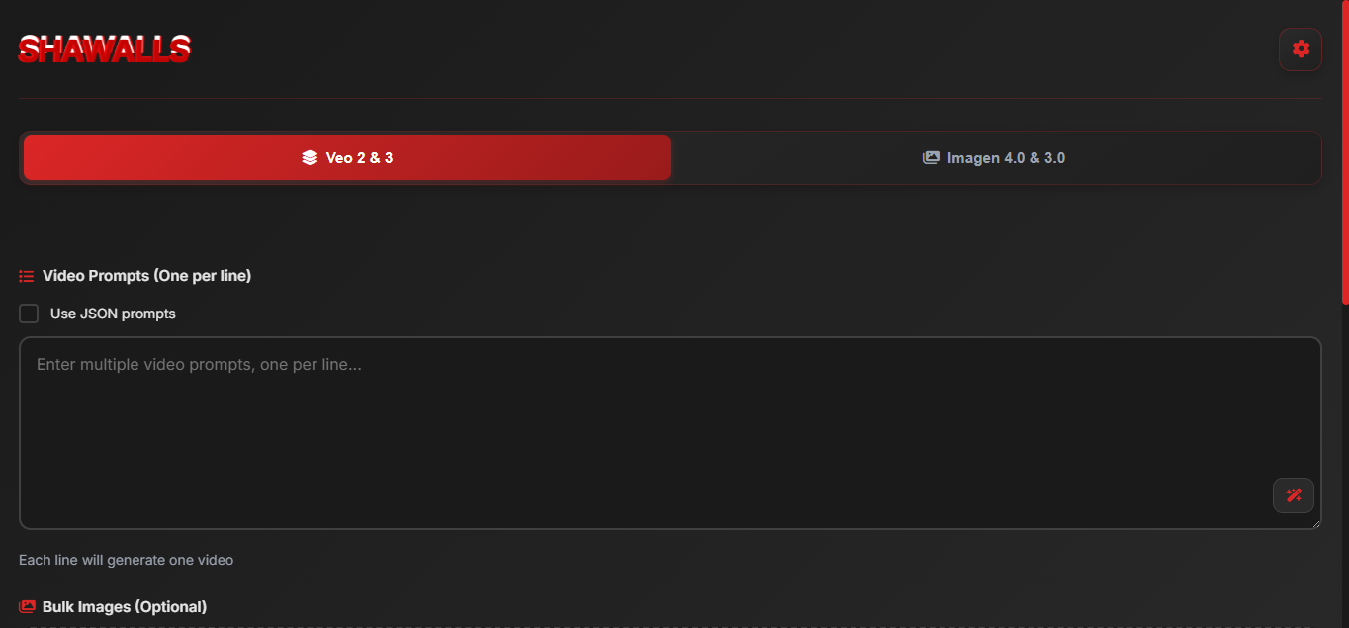Click the "Bulk Images (Optional)" heading

[x=125, y=606]
